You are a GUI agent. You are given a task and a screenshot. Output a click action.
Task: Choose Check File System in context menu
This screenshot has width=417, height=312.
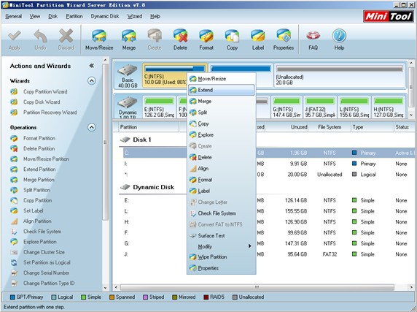222,213
